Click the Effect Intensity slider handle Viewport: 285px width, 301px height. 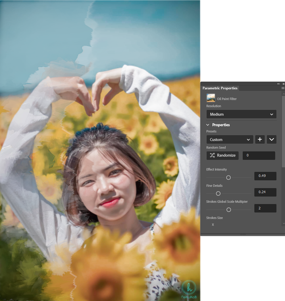click(228, 177)
